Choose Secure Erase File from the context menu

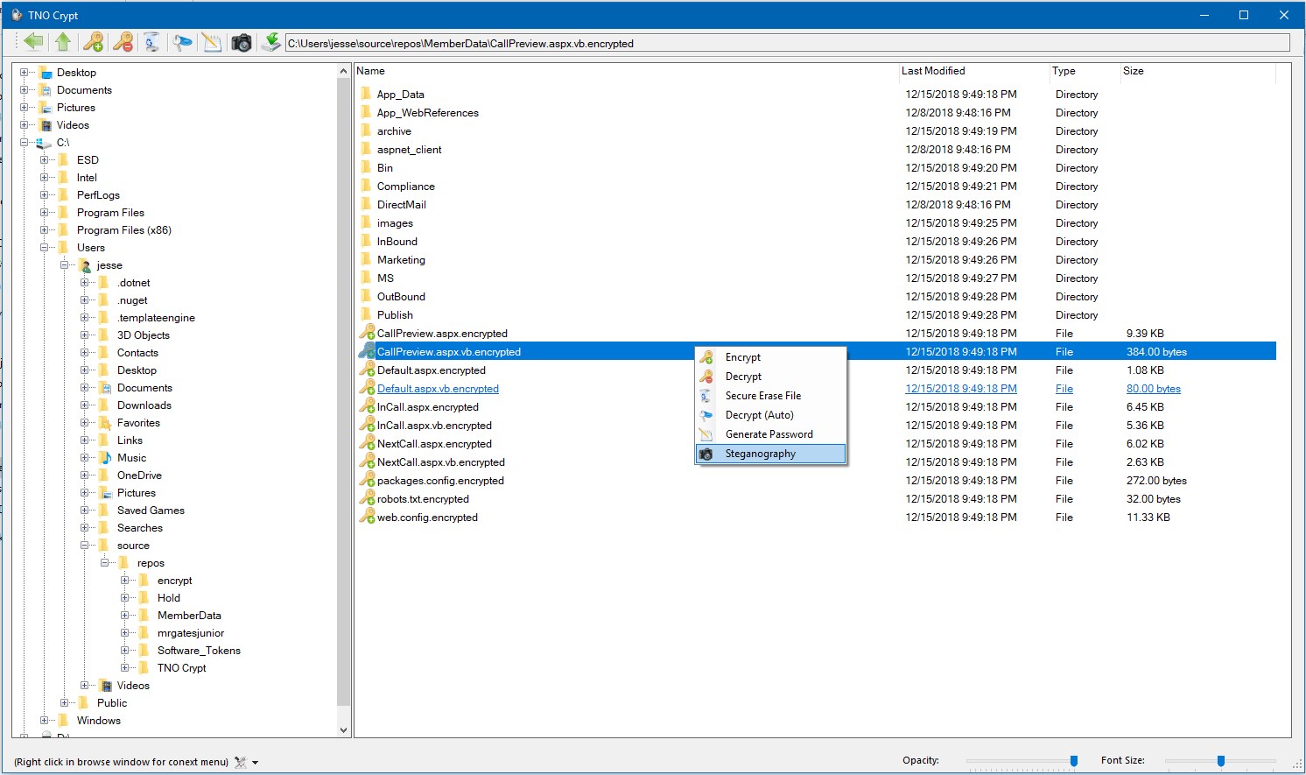(x=762, y=395)
